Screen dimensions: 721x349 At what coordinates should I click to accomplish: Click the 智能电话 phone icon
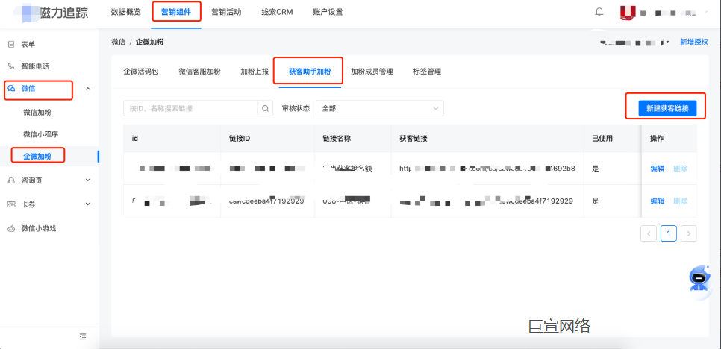(11, 66)
